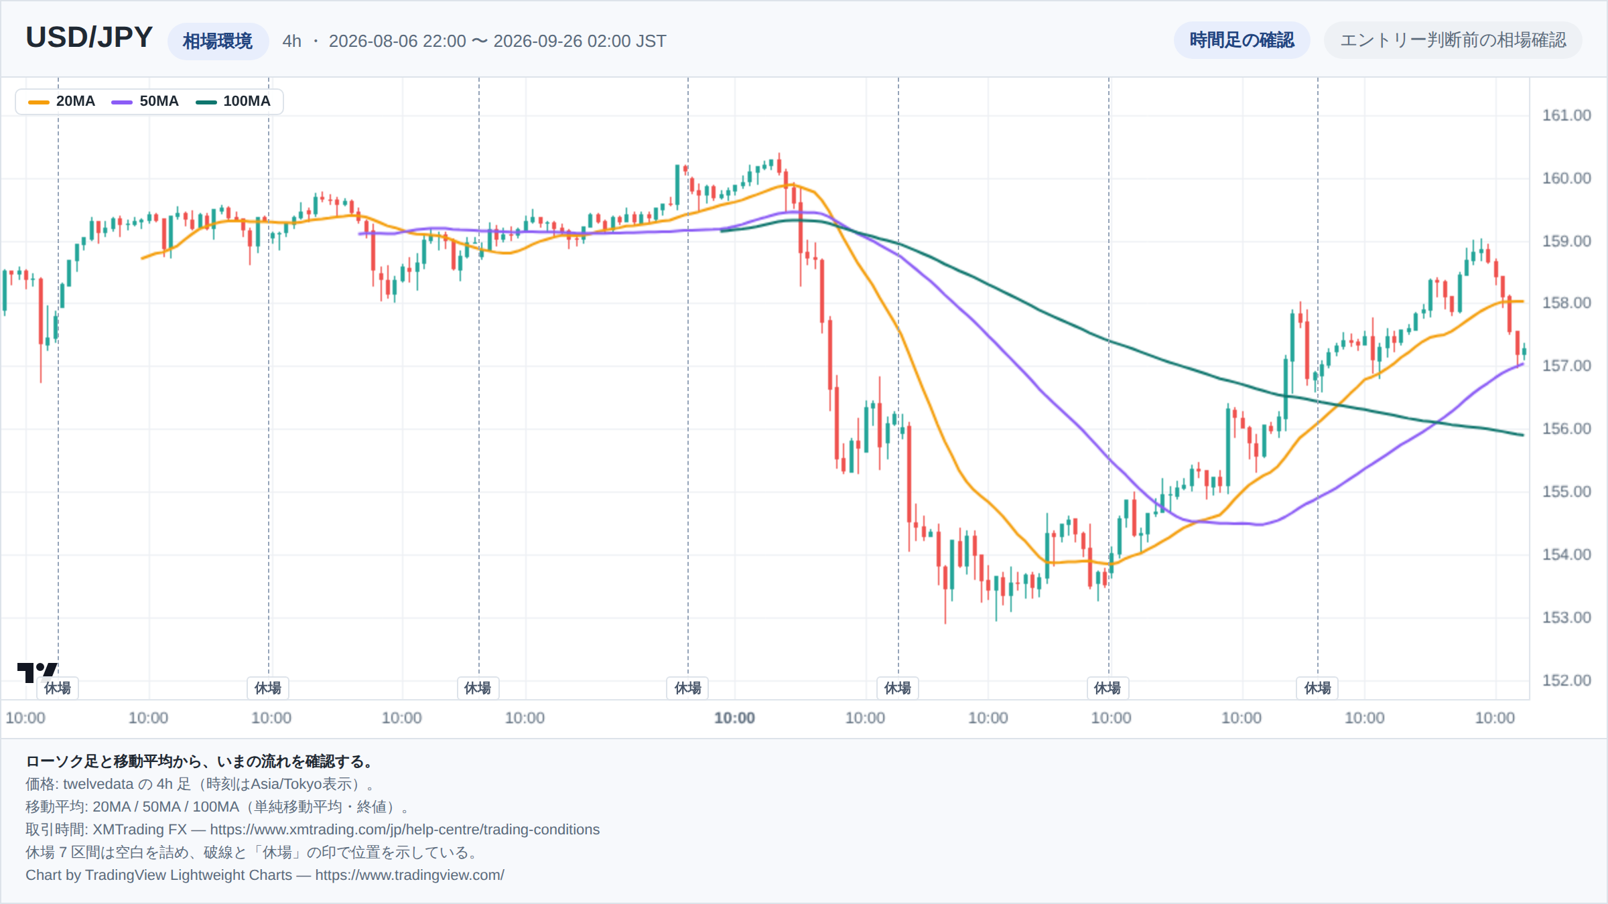The height and width of the screenshot is (904, 1608).
Task: Click the ローソク足と移動平均から heading text
Action: (x=198, y=761)
